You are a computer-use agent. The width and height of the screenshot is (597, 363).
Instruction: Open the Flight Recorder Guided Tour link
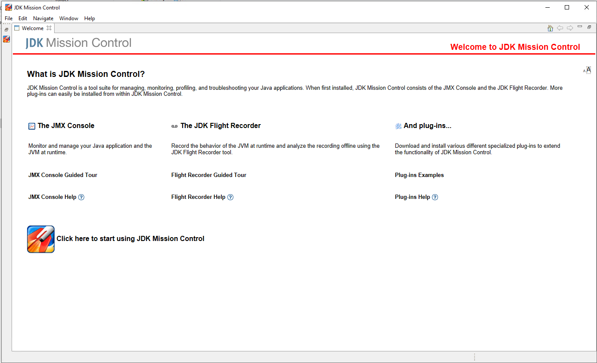(x=209, y=175)
